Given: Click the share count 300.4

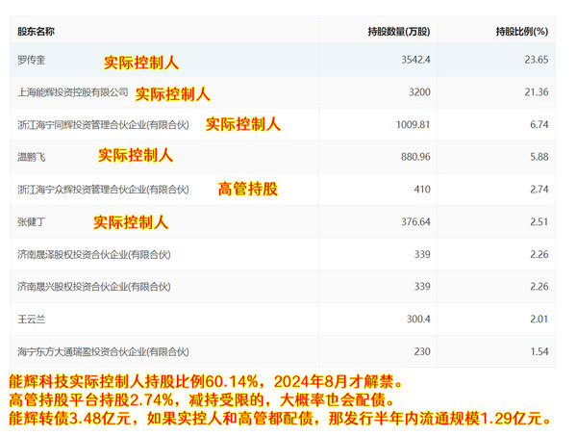Looking at the screenshot, I should pyautogui.click(x=418, y=319).
